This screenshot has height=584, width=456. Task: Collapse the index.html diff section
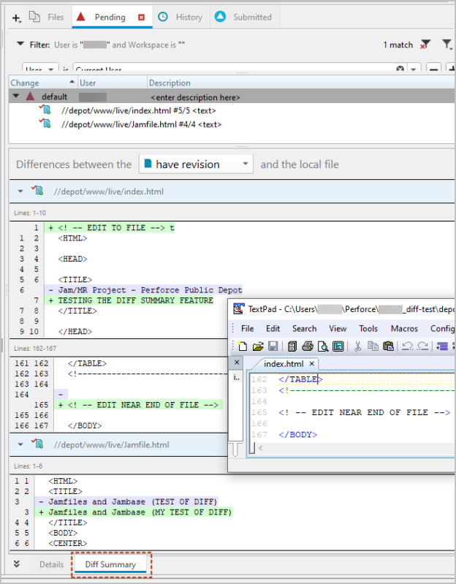click(x=20, y=192)
